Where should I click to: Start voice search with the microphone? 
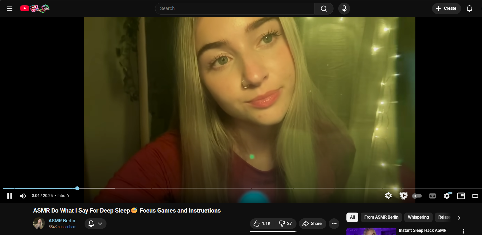(344, 8)
